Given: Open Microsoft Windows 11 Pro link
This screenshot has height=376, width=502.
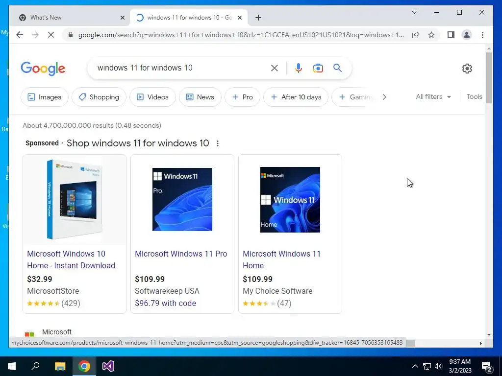Looking at the screenshot, I should click(181, 254).
